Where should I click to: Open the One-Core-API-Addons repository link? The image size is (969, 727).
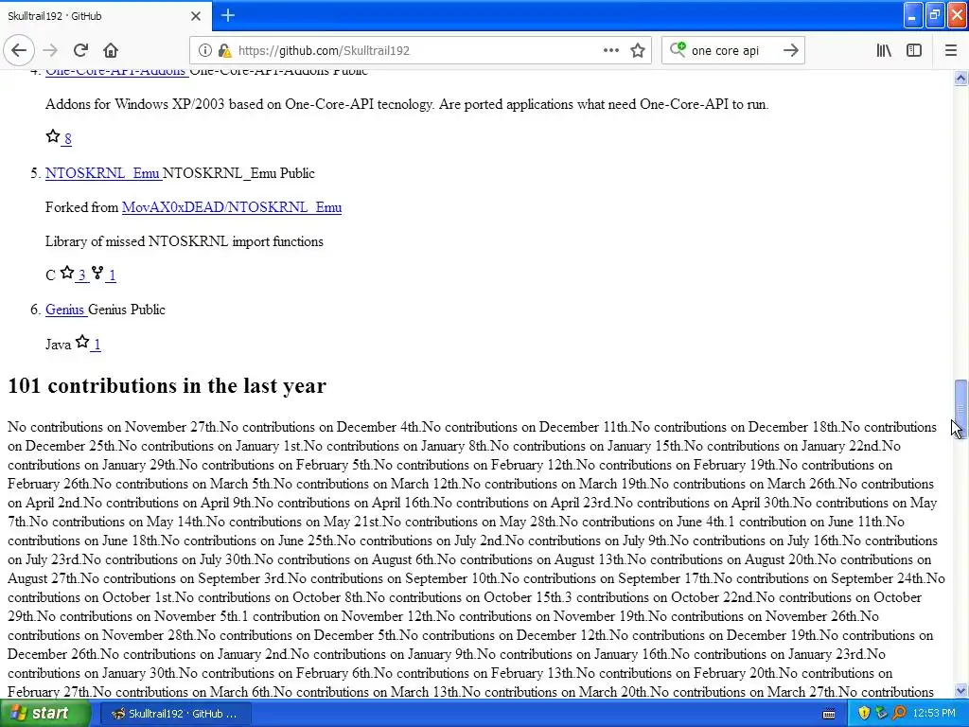coord(115,72)
